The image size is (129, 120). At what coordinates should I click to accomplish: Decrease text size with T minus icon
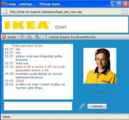29,37
